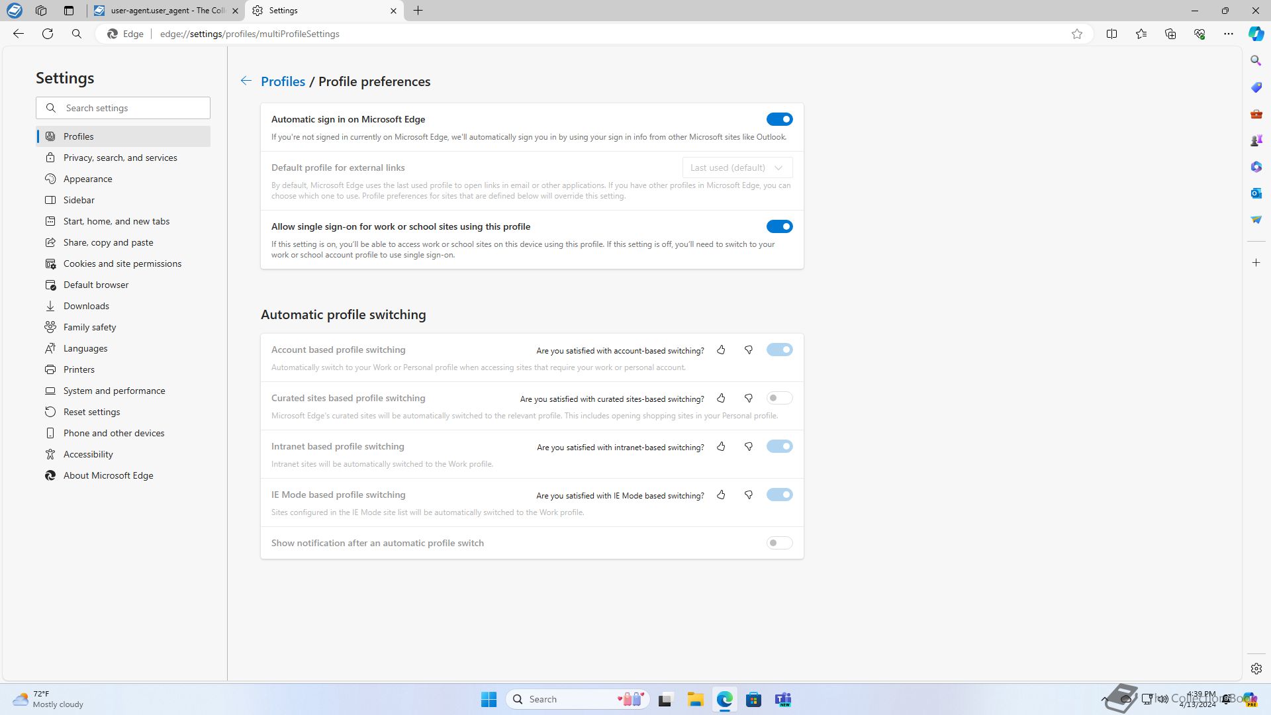Open Accessibility settings
This screenshot has height=715, width=1271.
[123, 454]
